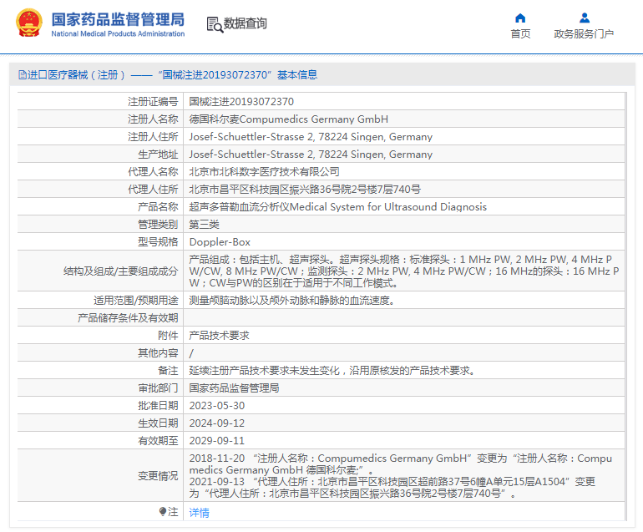The height and width of the screenshot is (532, 643).
Task: Select 审批部门 value 国家药品监督管理局
Action: pos(234,388)
